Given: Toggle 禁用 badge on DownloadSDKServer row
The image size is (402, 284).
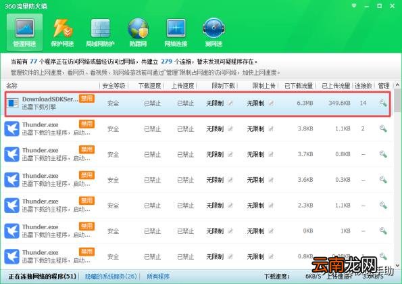Looking at the screenshot, I should point(86,99).
